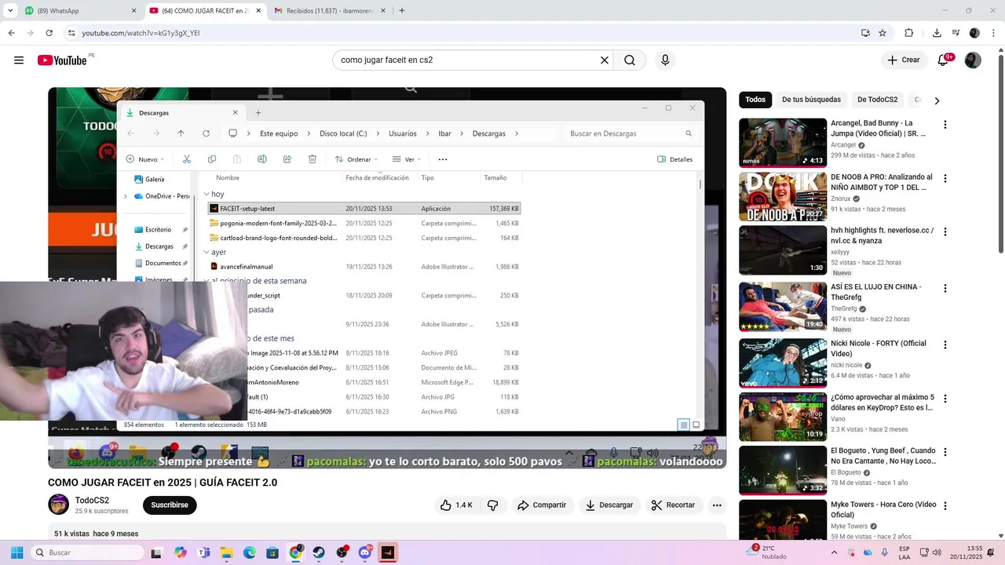
Task: Click Descargar below the video
Action: tap(609, 505)
